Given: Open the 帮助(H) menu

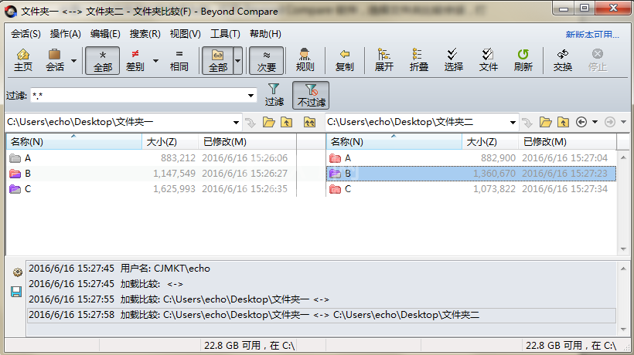Looking at the screenshot, I should click(x=265, y=34).
